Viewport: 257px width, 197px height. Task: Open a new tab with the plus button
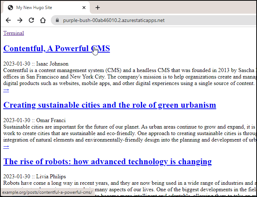point(98,8)
